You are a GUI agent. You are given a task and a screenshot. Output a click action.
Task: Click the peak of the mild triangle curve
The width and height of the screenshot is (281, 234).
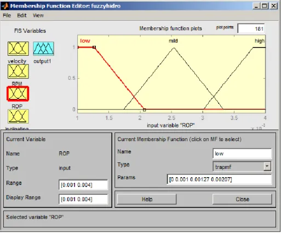pos(174,48)
